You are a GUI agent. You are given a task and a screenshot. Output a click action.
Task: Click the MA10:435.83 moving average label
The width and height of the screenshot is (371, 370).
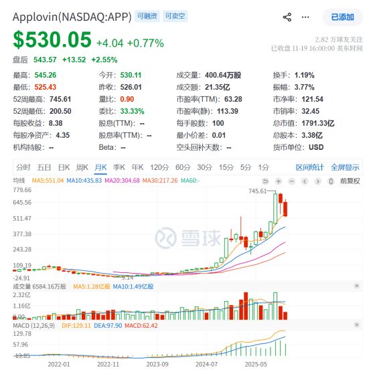[84, 181]
